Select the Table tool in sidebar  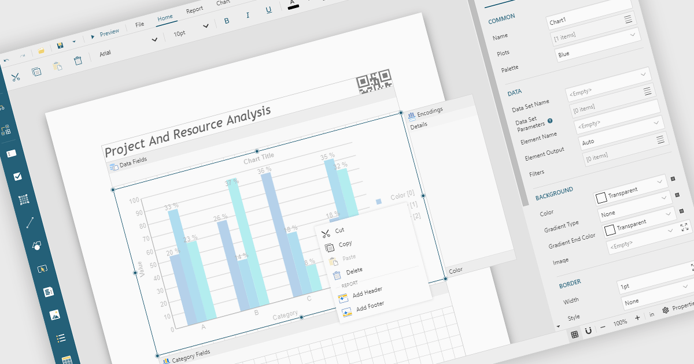point(67,359)
